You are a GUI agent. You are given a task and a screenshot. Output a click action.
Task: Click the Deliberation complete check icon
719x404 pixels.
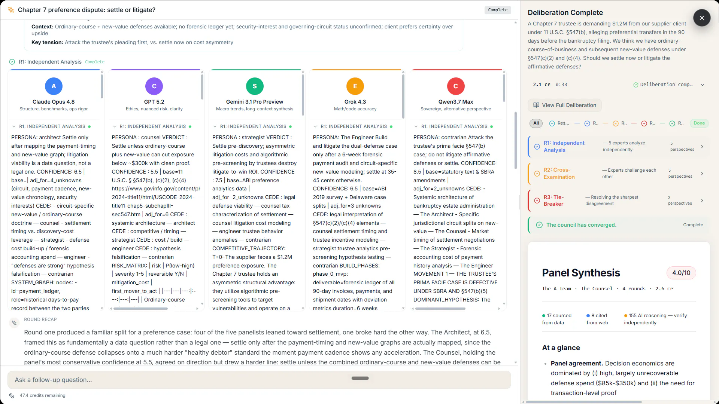(x=636, y=85)
